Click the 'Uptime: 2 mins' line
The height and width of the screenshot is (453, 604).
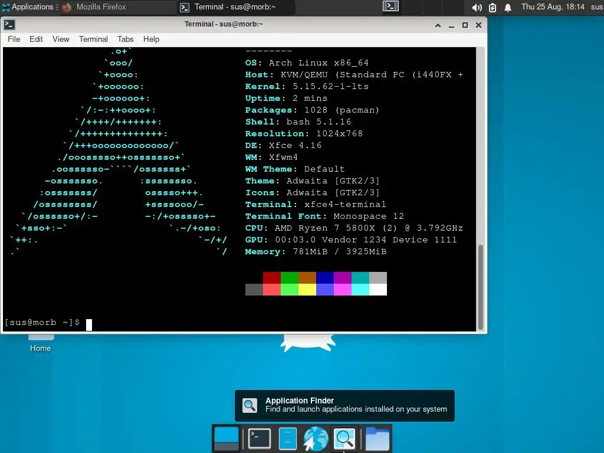tap(286, 99)
